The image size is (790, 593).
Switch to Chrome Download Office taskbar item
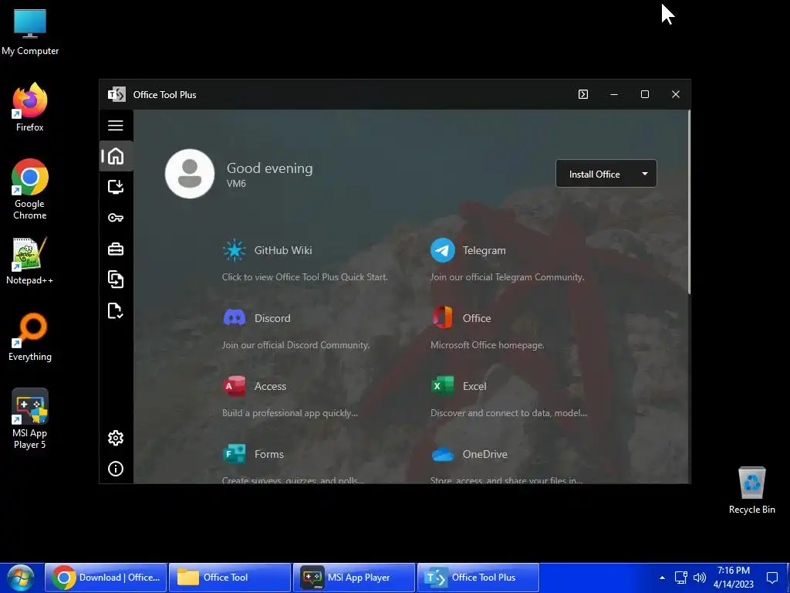click(106, 578)
